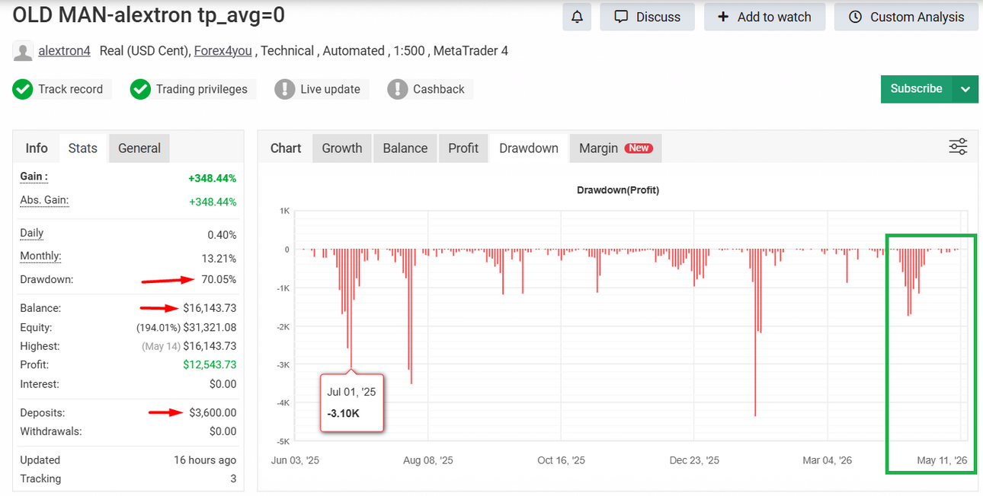Image resolution: width=983 pixels, height=496 pixels.
Task: Click the Dec 23 '25 axis label
Action: tap(693, 460)
